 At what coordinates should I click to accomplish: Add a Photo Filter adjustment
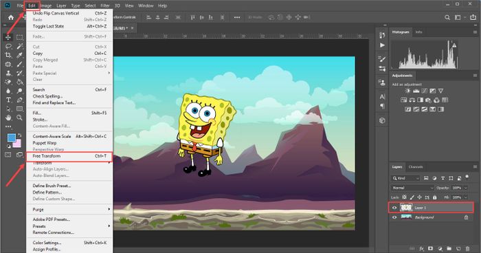click(x=428, y=100)
